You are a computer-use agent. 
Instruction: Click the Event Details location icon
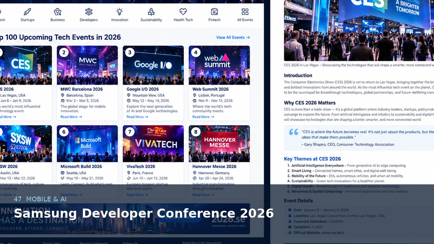coord(290,216)
